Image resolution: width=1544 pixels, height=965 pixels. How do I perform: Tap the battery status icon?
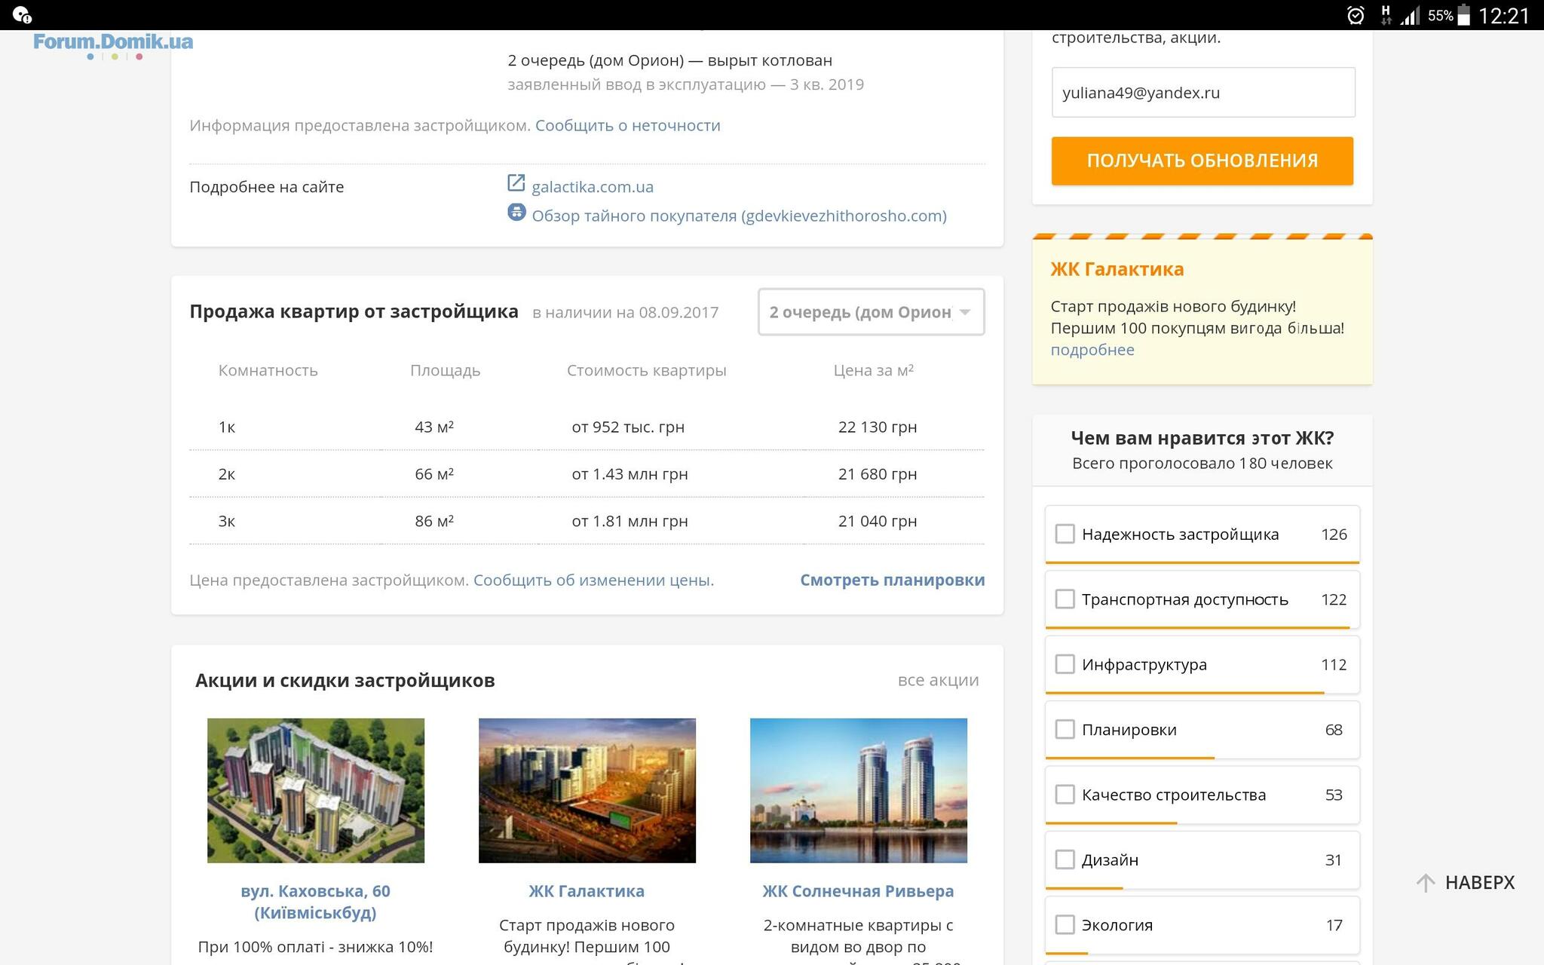1463,15
